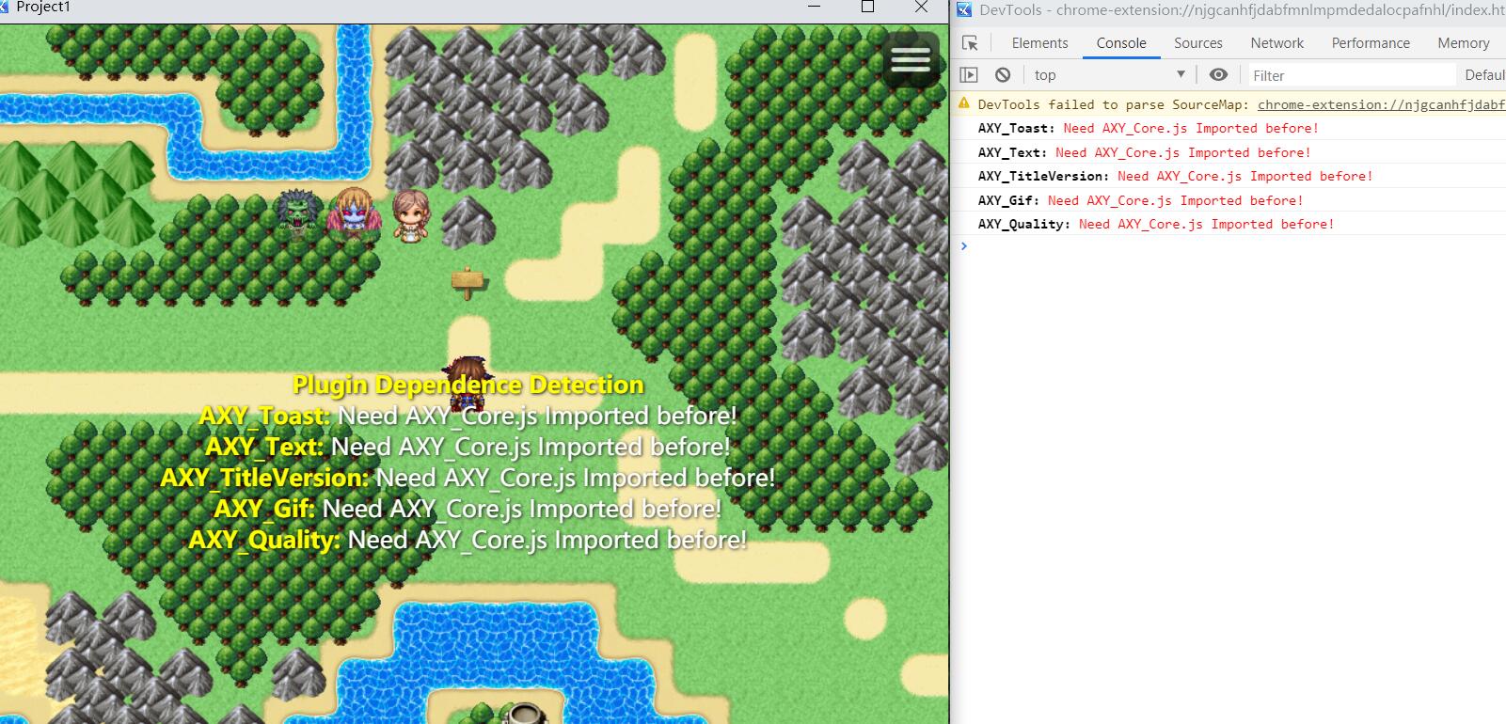Click the yellow warning triangle icon
Viewport: 1506px width, 724px height.
tap(964, 103)
